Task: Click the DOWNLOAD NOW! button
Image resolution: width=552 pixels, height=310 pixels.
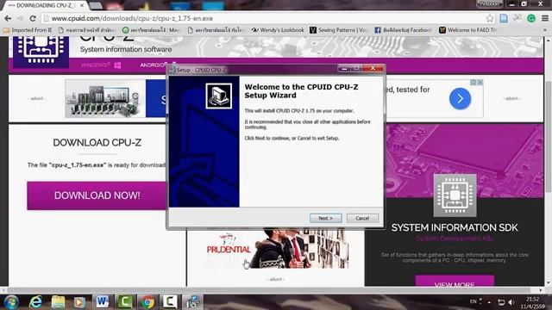Action: (97, 195)
